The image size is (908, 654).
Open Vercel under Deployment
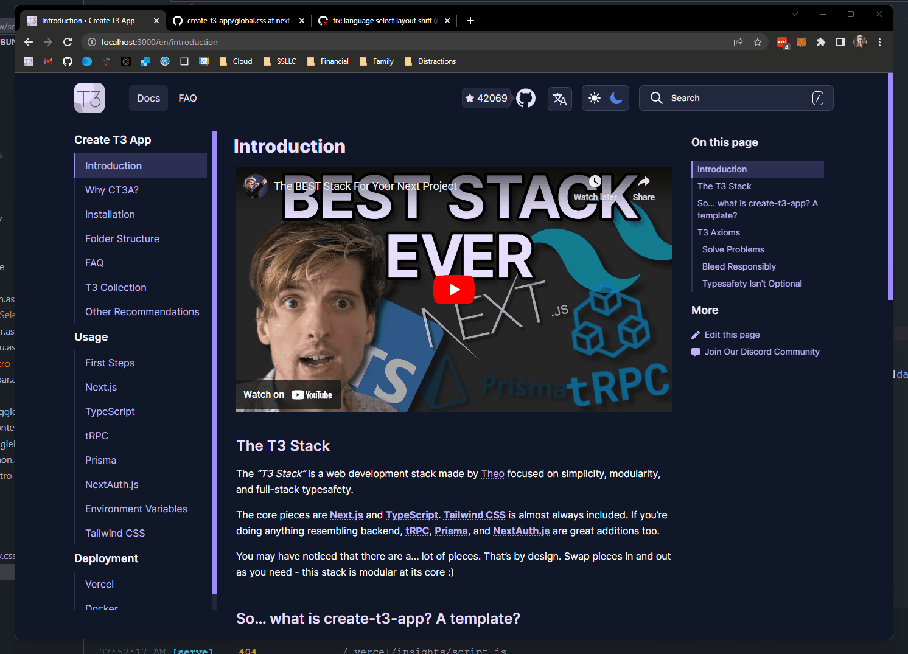(99, 584)
